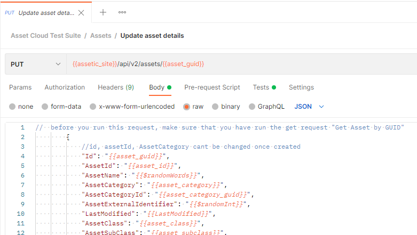The image size is (417, 235).
Task: Click the request URL input field
Action: click(x=241, y=64)
